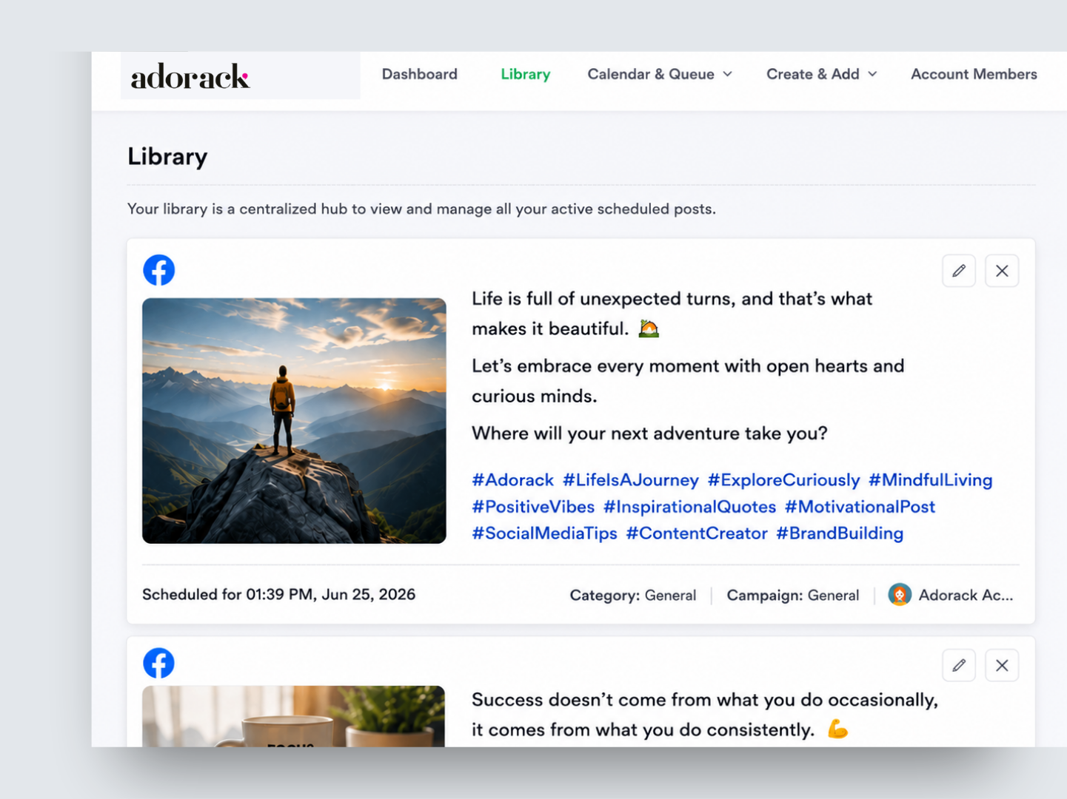The height and width of the screenshot is (799, 1067).
Task: Open the coffee mug post image
Action: click(x=293, y=716)
